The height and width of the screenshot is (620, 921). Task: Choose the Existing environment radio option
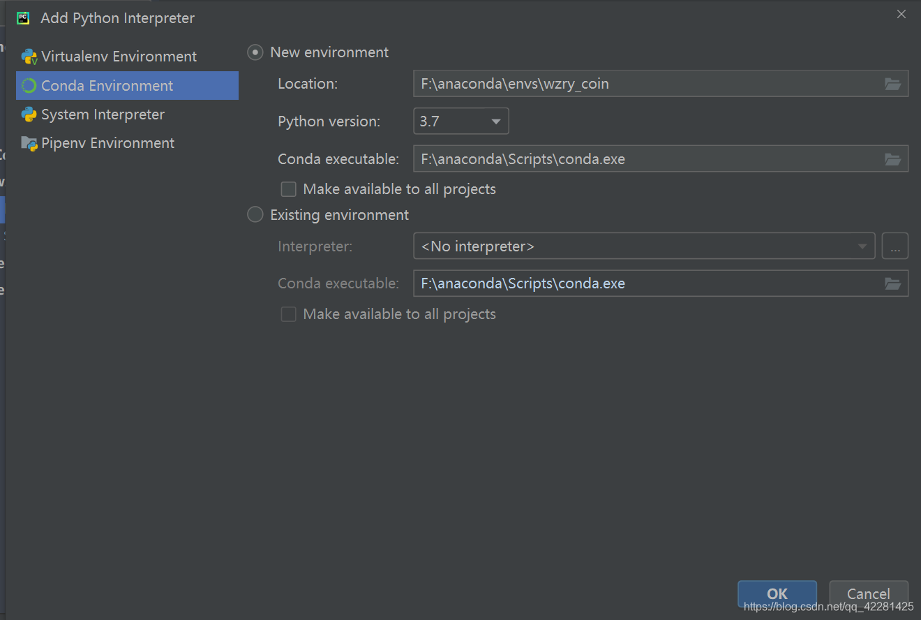[255, 215]
